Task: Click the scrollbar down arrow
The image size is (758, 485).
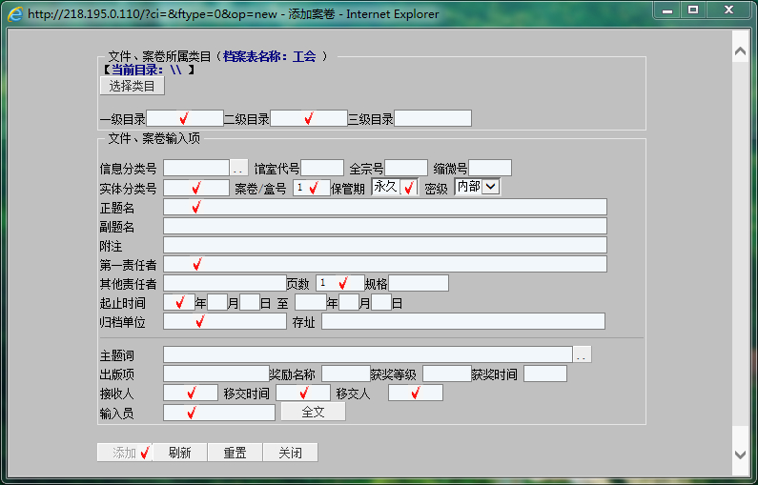Action: point(740,455)
